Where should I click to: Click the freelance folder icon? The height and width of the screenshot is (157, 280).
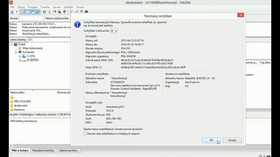[x=12, y=109]
